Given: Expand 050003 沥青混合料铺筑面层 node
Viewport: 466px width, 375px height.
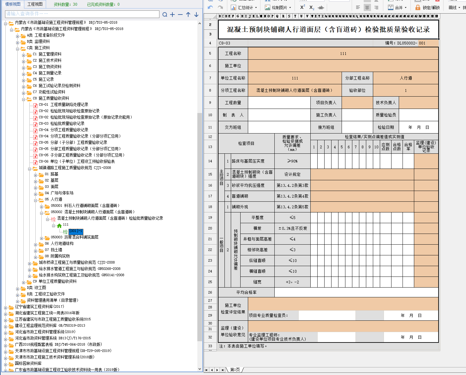Looking at the screenshot, I should coord(42,238).
